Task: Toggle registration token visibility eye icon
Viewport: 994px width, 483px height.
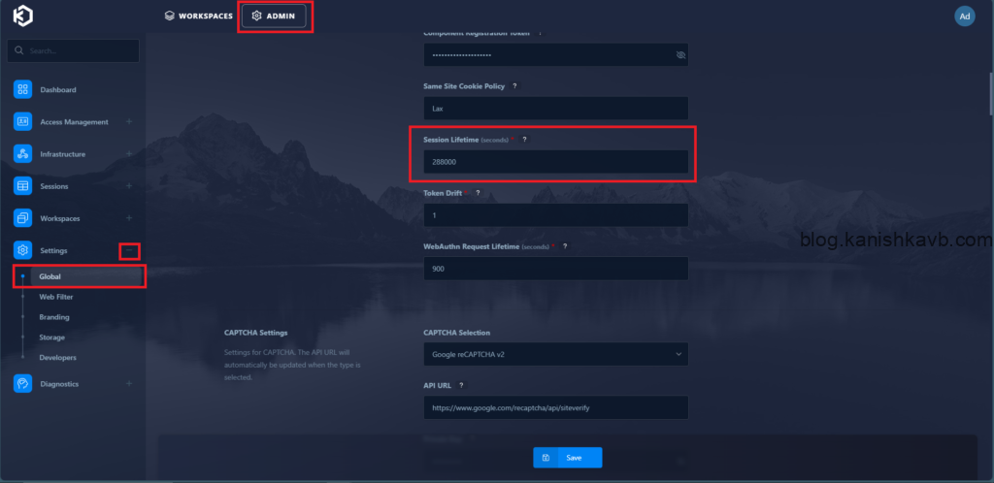Action: (680, 55)
